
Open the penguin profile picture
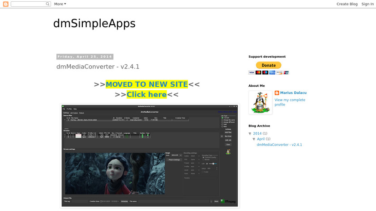(261, 102)
